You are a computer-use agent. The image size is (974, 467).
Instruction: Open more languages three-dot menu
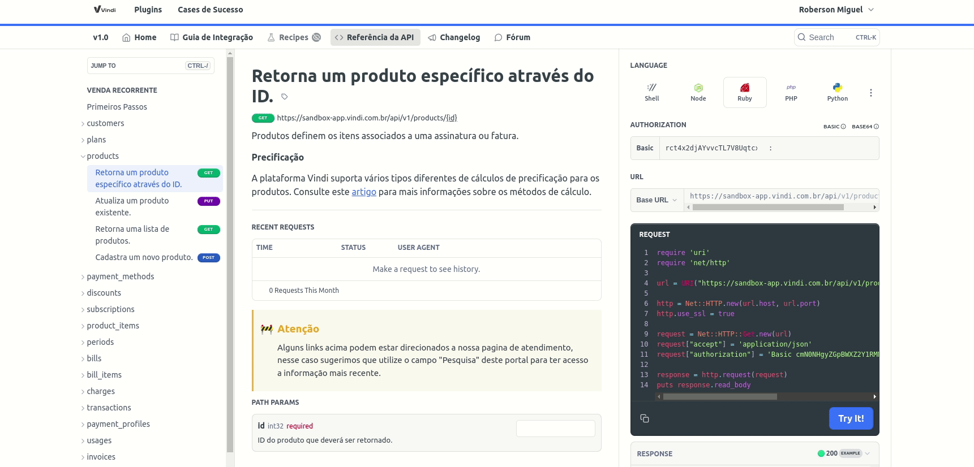click(x=871, y=93)
